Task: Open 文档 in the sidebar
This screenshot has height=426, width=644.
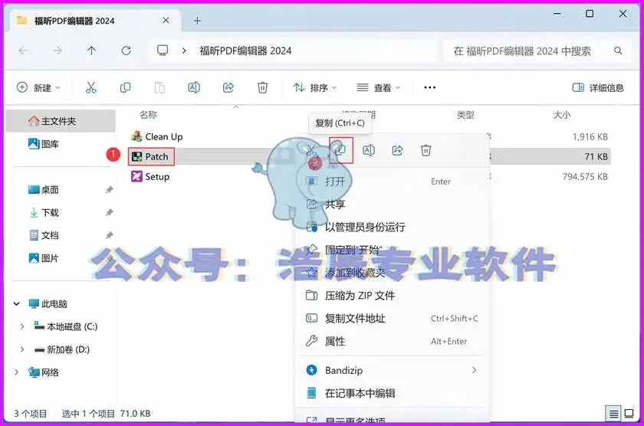Action: [44, 235]
